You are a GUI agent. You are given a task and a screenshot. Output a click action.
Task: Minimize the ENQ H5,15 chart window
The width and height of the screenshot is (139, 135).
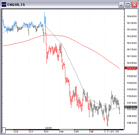click(x=121, y=4)
